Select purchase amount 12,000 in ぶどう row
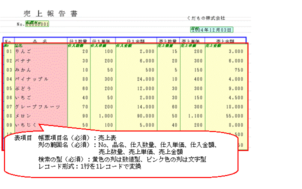The image size is (302, 189). (x=145, y=88)
